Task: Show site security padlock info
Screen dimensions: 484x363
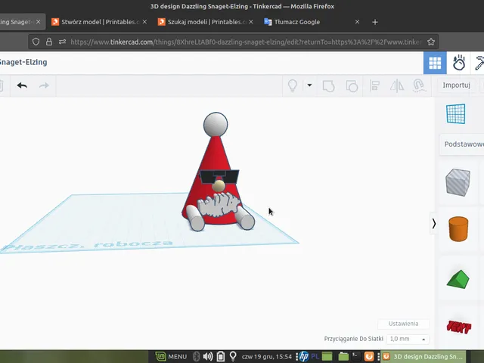Action: [49, 42]
